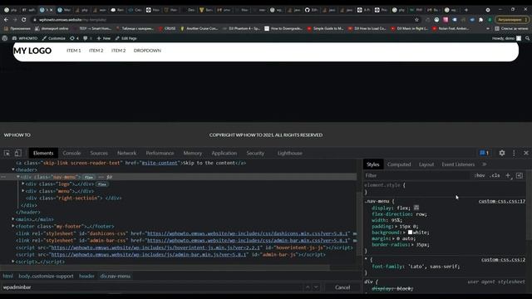Expand the div class menu node
The height and width of the screenshot is (299, 532).
coord(23,191)
